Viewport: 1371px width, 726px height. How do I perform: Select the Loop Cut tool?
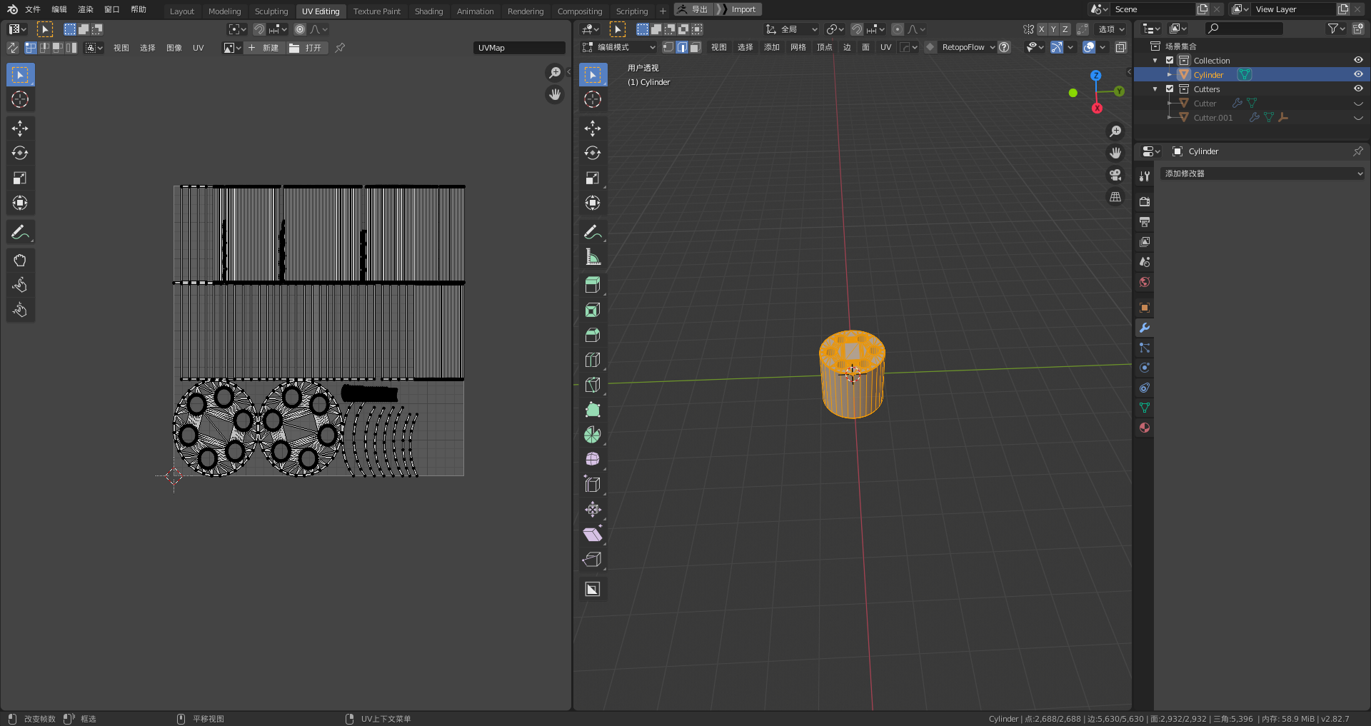tap(592, 360)
